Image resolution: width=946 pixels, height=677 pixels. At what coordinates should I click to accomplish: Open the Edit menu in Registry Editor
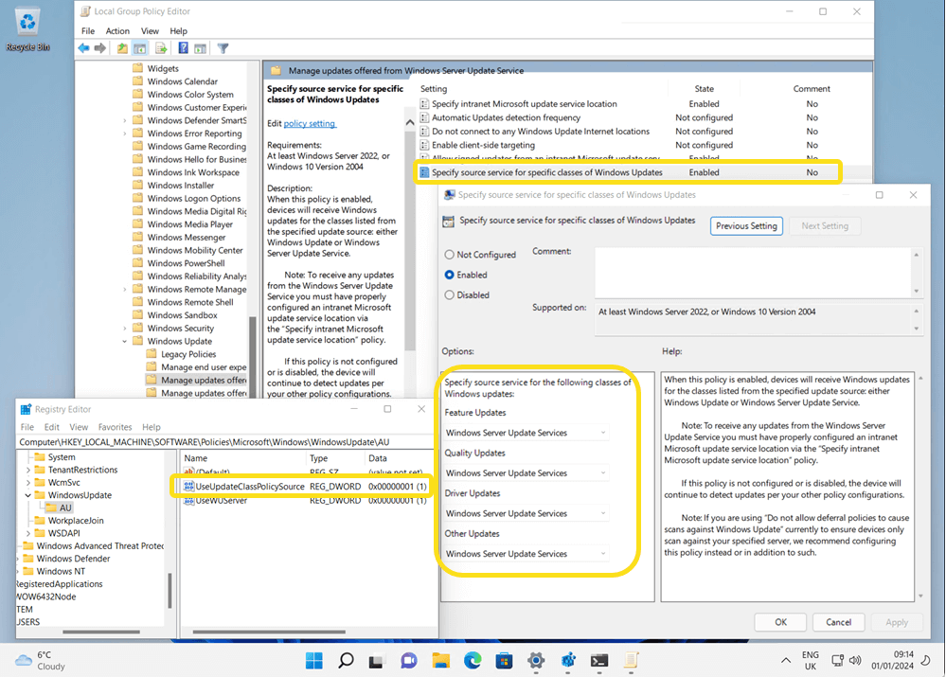[52, 427]
